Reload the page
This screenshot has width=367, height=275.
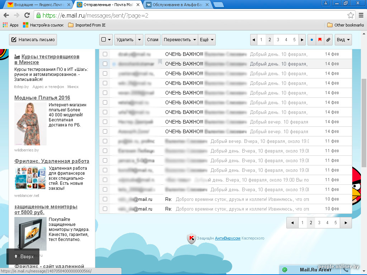[x=27, y=15]
